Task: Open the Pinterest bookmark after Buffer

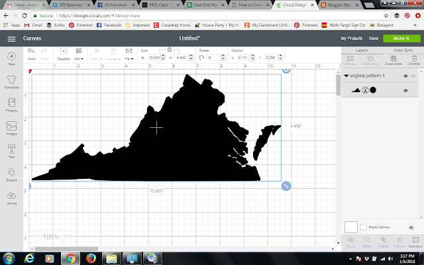Action: 81,25
